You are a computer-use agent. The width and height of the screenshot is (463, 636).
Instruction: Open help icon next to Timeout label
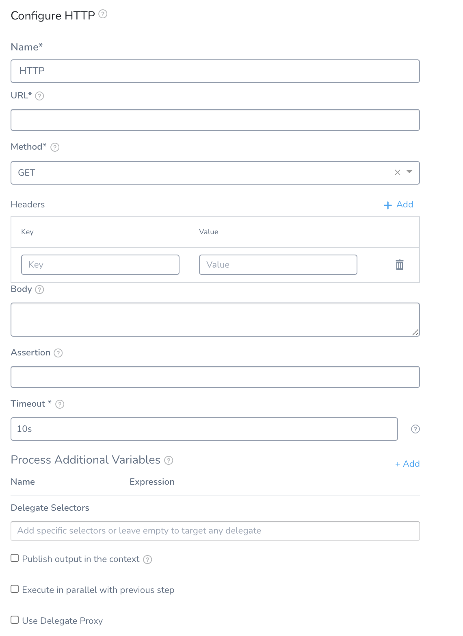(60, 404)
